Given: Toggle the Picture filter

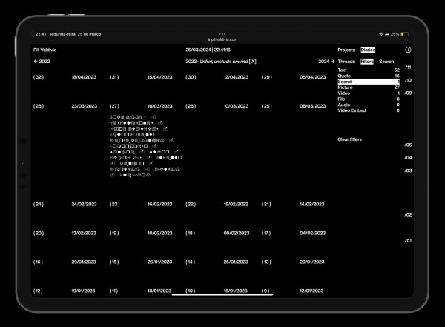Looking at the screenshot, I should tap(368, 87).
